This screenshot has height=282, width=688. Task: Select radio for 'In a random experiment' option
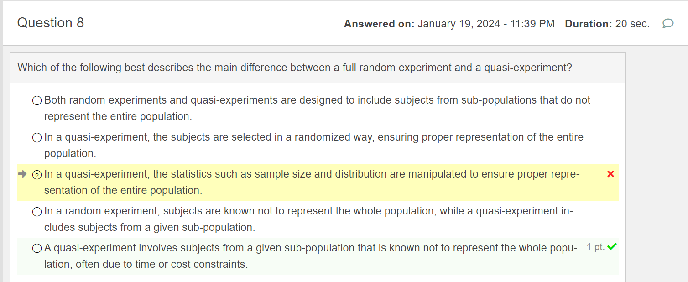37,211
